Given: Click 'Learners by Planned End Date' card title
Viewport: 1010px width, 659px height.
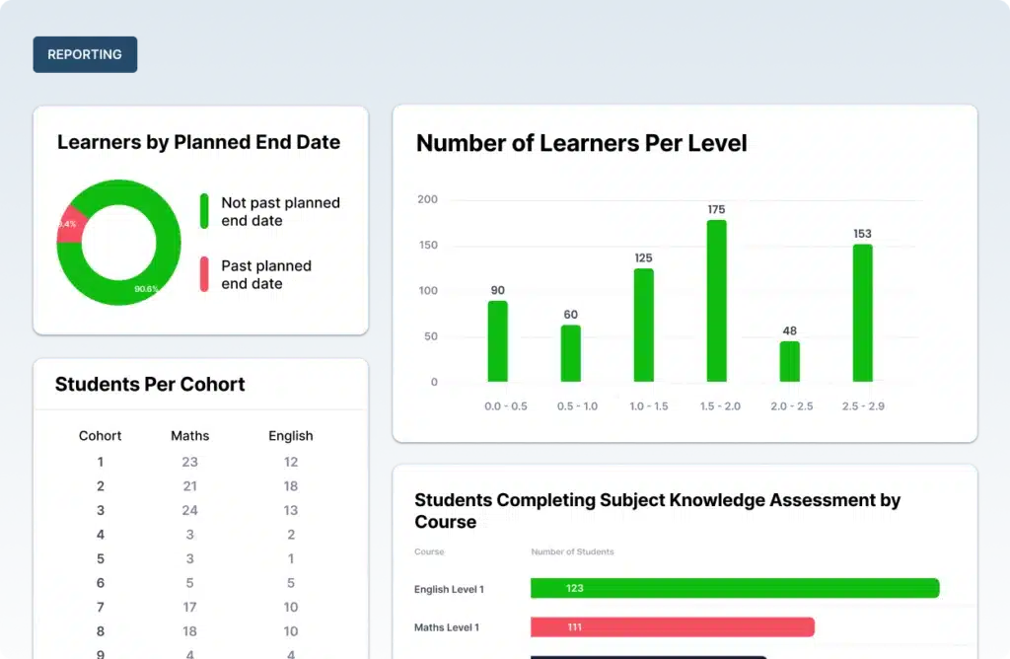Looking at the screenshot, I should tap(198, 142).
